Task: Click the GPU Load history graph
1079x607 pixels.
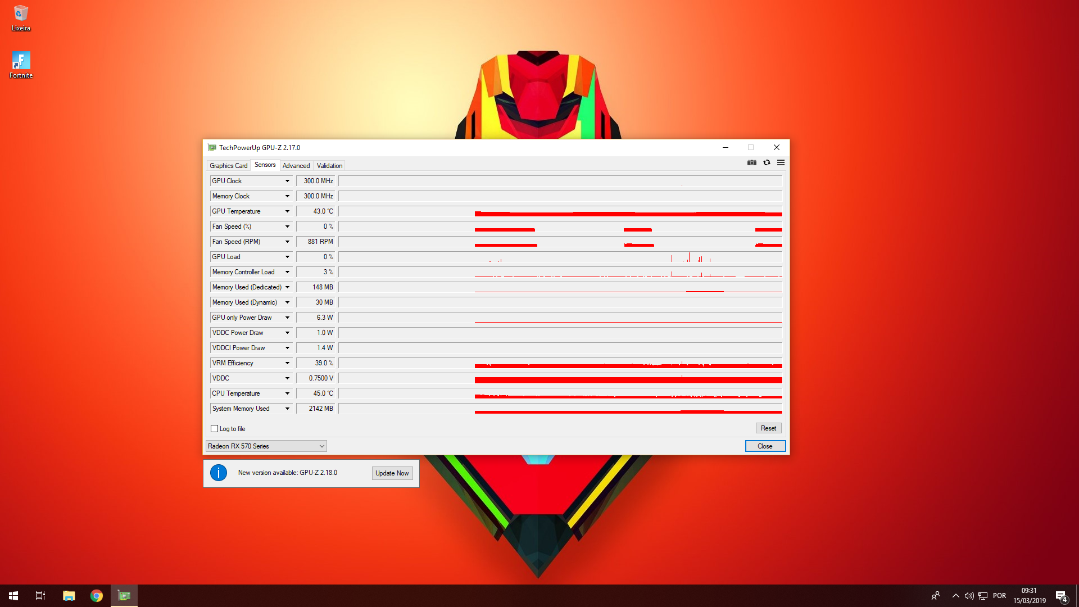Action: pos(560,257)
